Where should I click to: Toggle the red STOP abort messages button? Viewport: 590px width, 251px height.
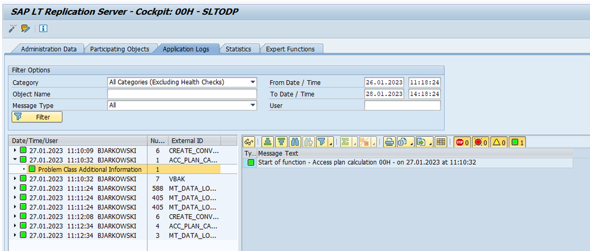click(462, 142)
